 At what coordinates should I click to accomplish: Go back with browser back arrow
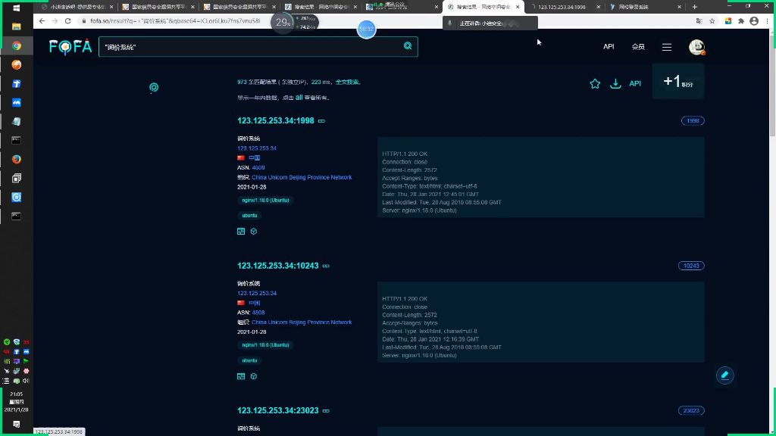(x=42, y=20)
